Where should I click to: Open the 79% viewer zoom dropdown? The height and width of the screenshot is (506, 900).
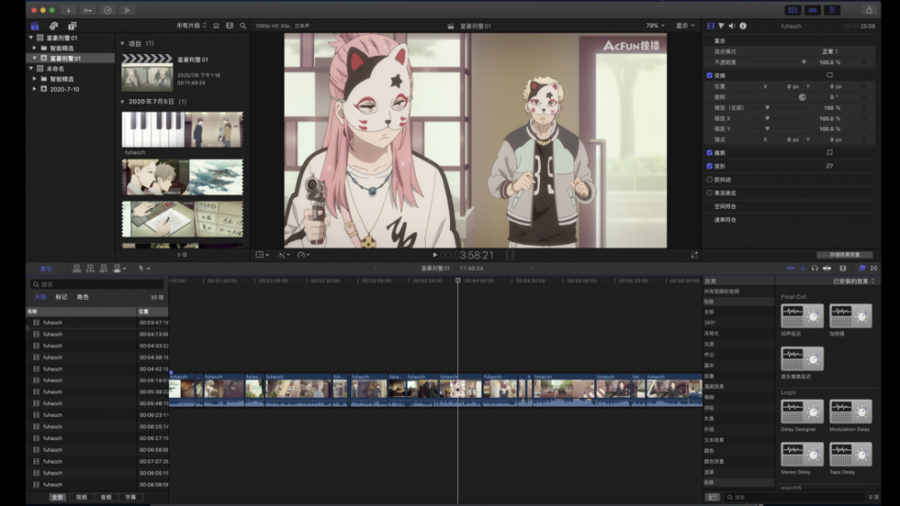coord(655,26)
